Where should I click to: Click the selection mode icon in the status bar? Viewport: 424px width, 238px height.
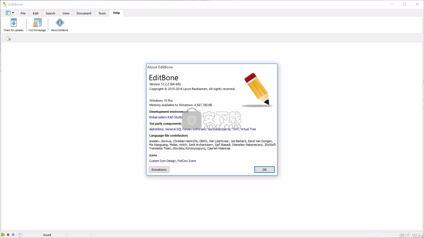pyautogui.click(x=21, y=235)
